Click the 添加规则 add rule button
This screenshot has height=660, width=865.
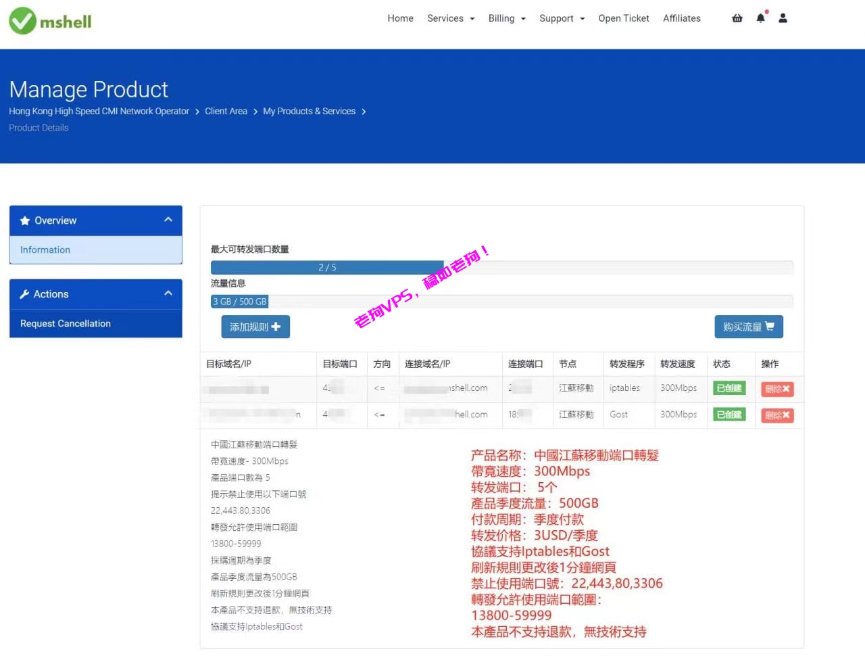pos(255,327)
